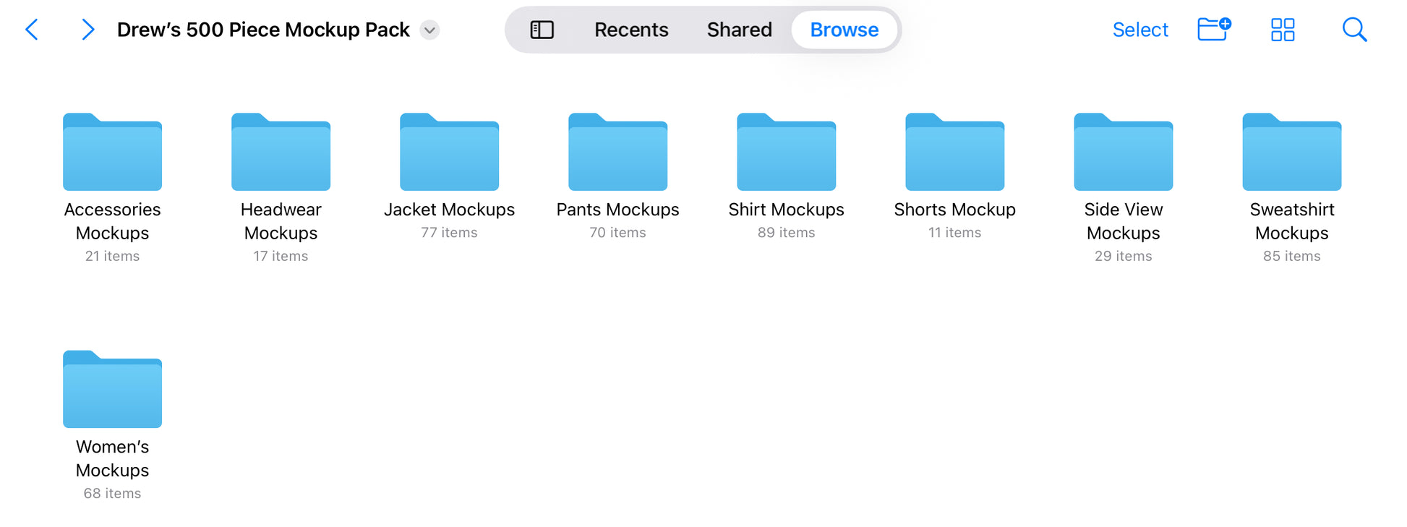Expand the folder title dropdown chevron
Viewport: 1407px width, 527px height.
tap(429, 30)
